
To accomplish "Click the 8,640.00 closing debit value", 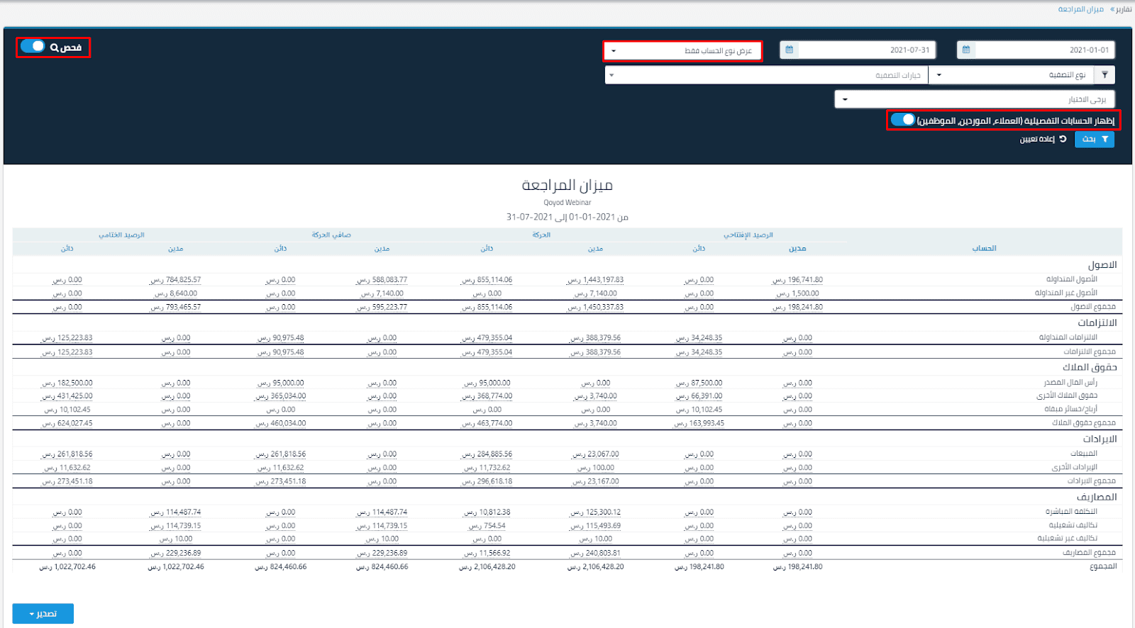I will tap(175, 293).
